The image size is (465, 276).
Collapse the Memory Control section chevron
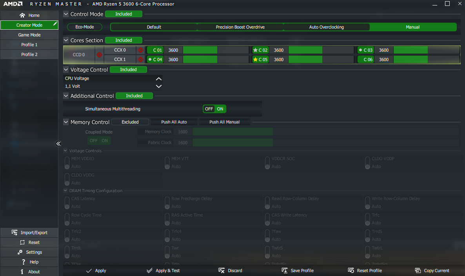[x=66, y=122]
